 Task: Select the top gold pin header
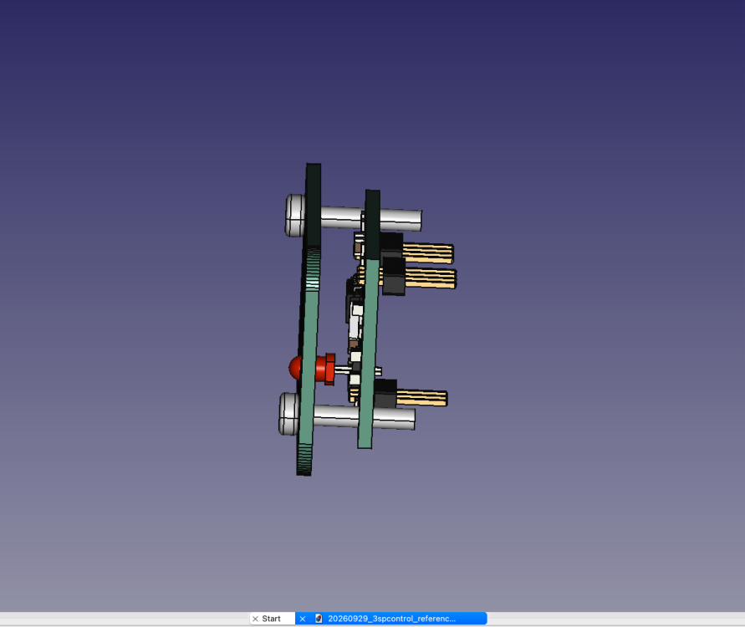coord(428,253)
